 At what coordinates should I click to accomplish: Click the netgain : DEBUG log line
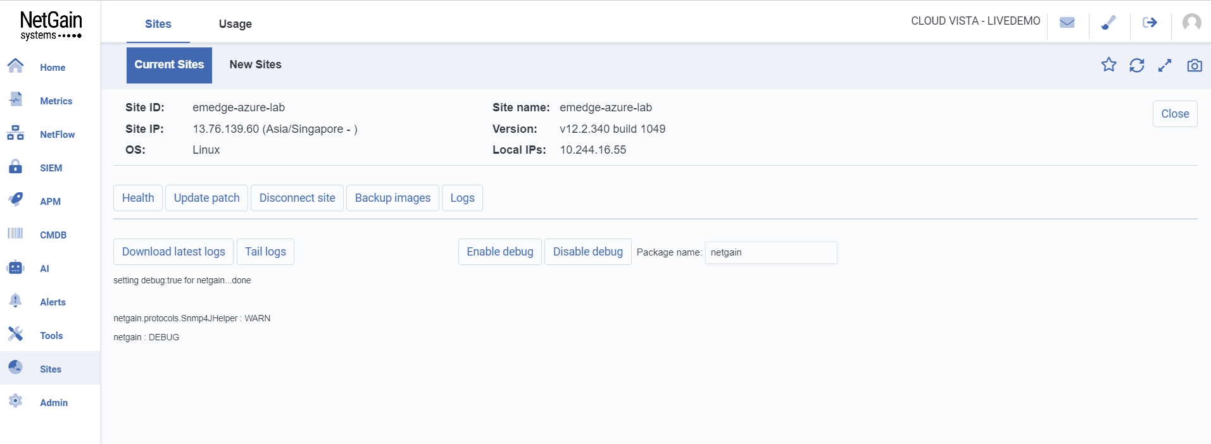146,337
